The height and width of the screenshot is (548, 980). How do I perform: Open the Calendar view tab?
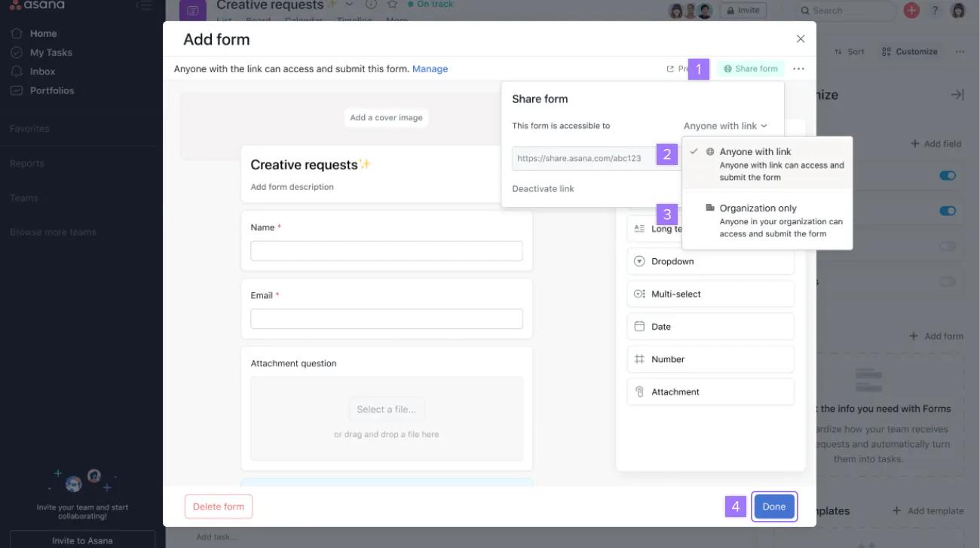coord(303,20)
